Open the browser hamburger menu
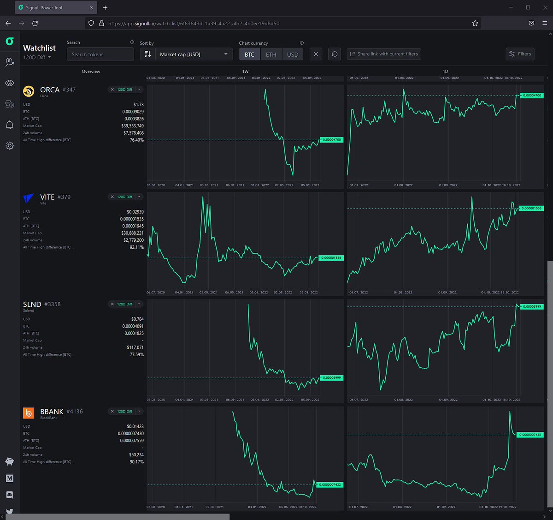The image size is (553, 520). point(545,23)
